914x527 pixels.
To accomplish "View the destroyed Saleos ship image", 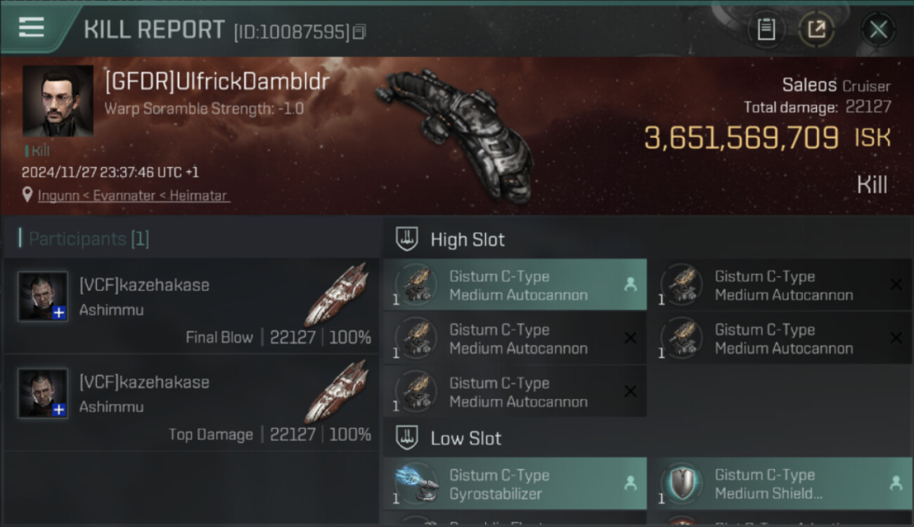I will (453, 131).
